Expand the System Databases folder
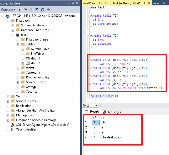 (13, 26)
